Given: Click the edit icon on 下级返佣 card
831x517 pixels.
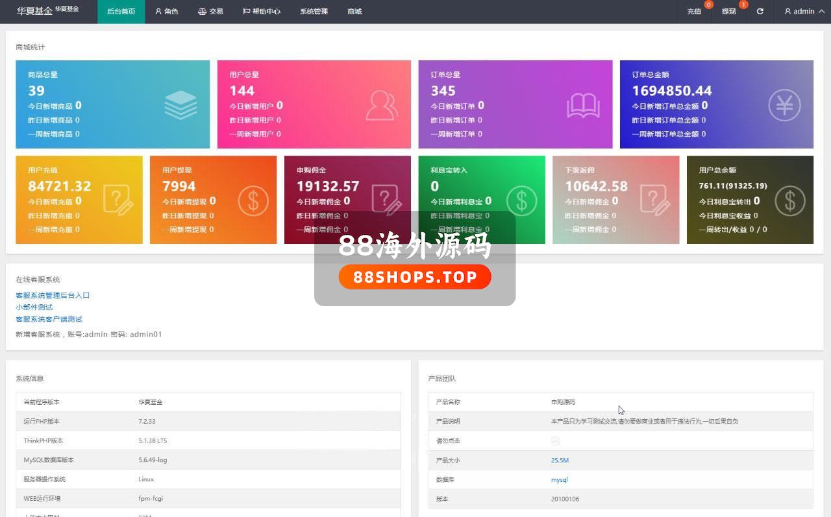Looking at the screenshot, I should tap(654, 200).
